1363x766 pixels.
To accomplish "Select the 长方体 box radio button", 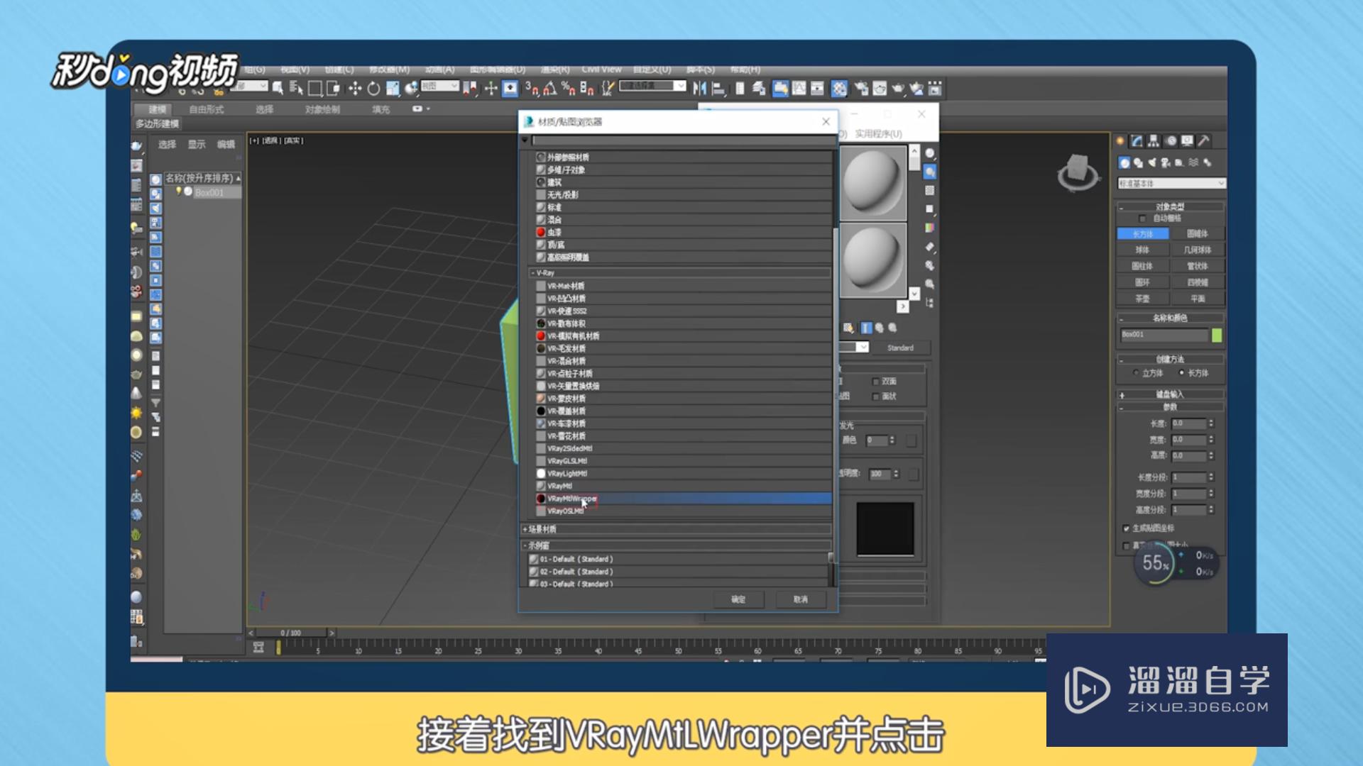I will pyautogui.click(x=1182, y=373).
